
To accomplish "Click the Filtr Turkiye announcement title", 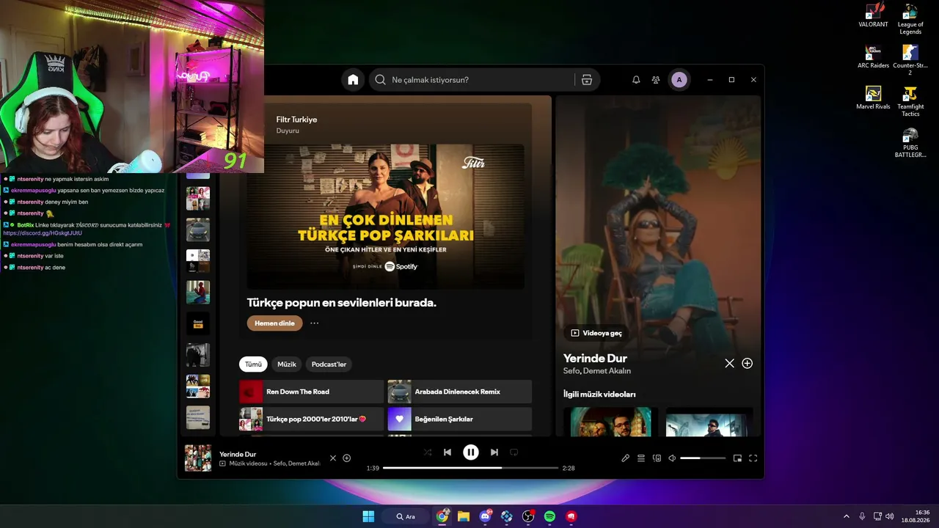I will pos(296,120).
